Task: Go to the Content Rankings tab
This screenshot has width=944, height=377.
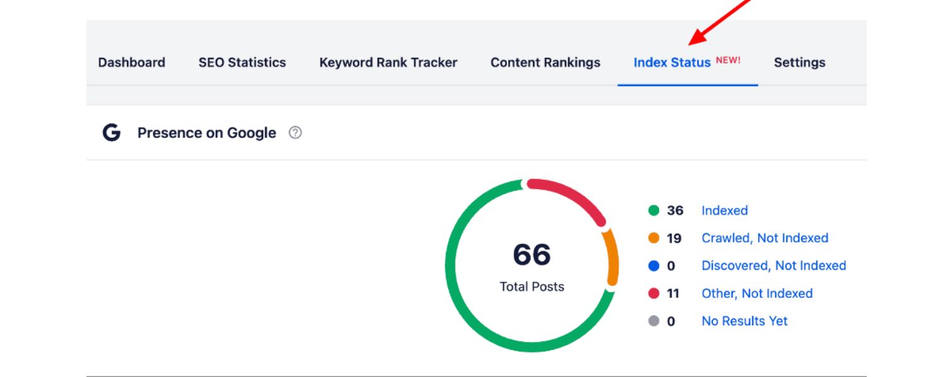Action: [x=546, y=62]
